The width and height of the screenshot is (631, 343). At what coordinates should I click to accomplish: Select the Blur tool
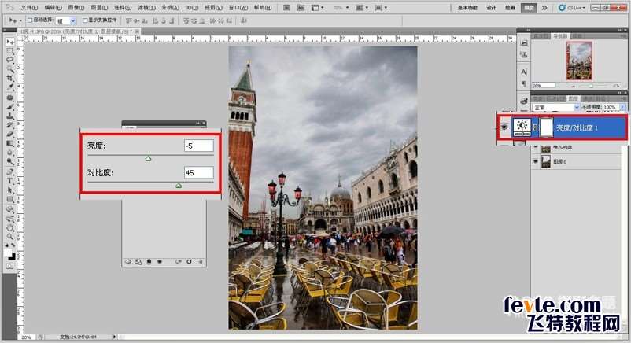9,152
